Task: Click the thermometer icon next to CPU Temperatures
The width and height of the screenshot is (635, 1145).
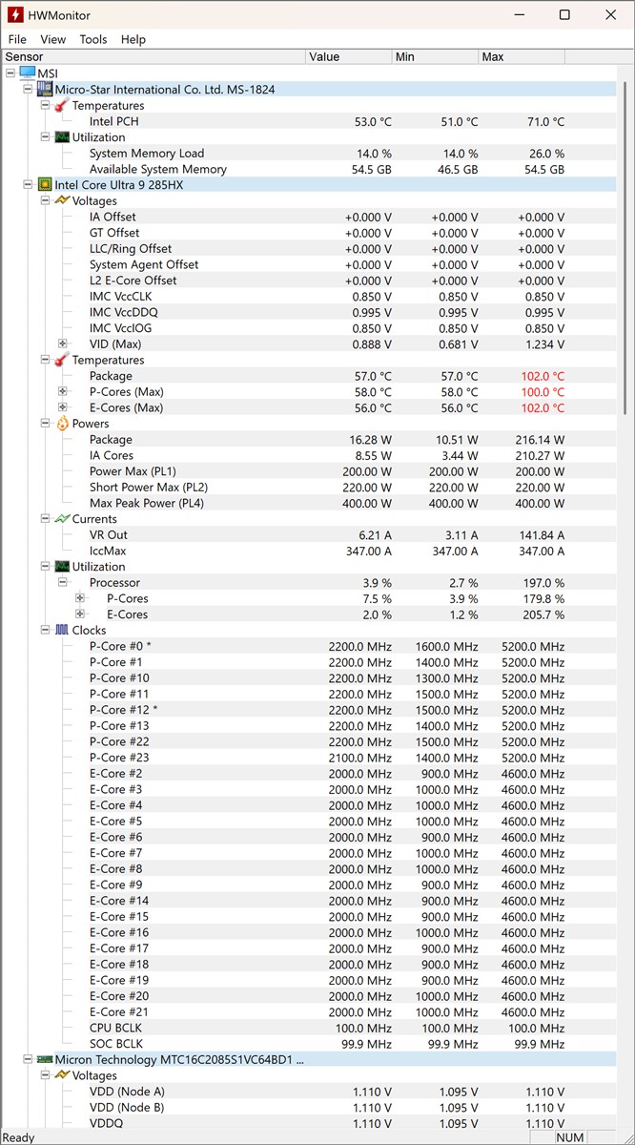Action: tap(62, 360)
